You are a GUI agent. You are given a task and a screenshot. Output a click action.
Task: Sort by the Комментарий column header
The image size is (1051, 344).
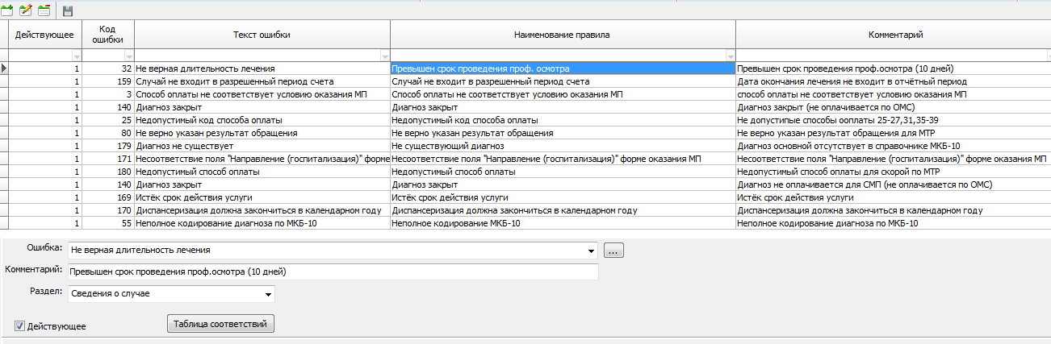click(894, 35)
